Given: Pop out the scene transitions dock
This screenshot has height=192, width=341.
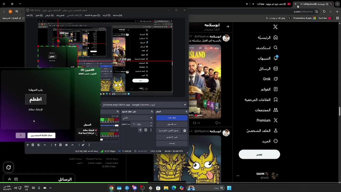Looking at the screenshot, I should click(x=152, y=111).
